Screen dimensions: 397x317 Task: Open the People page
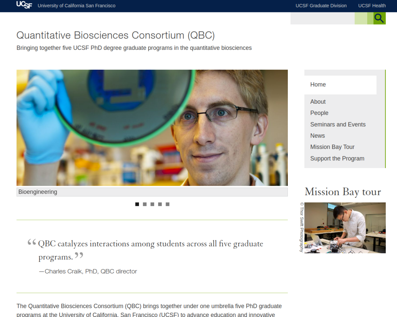click(x=319, y=113)
